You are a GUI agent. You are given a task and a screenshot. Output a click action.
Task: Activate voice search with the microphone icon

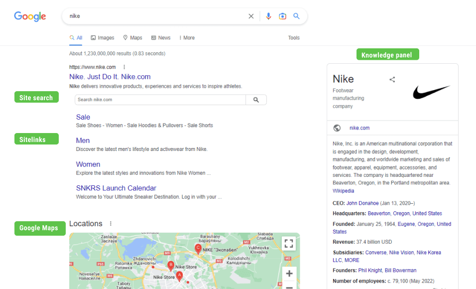pos(268,16)
